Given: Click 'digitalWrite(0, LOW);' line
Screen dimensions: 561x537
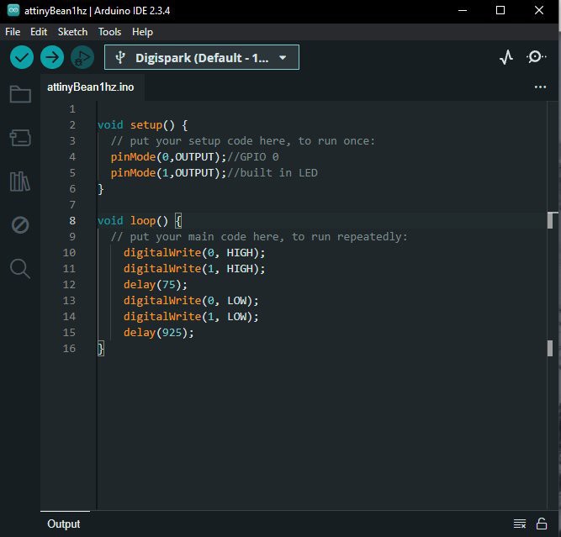Looking at the screenshot, I should tap(191, 301).
